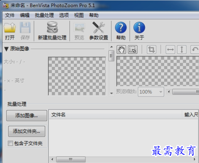The height and width of the screenshot is (163, 199).
Task: Collapse the 原始图像 section triangle
Action: coord(6,49)
